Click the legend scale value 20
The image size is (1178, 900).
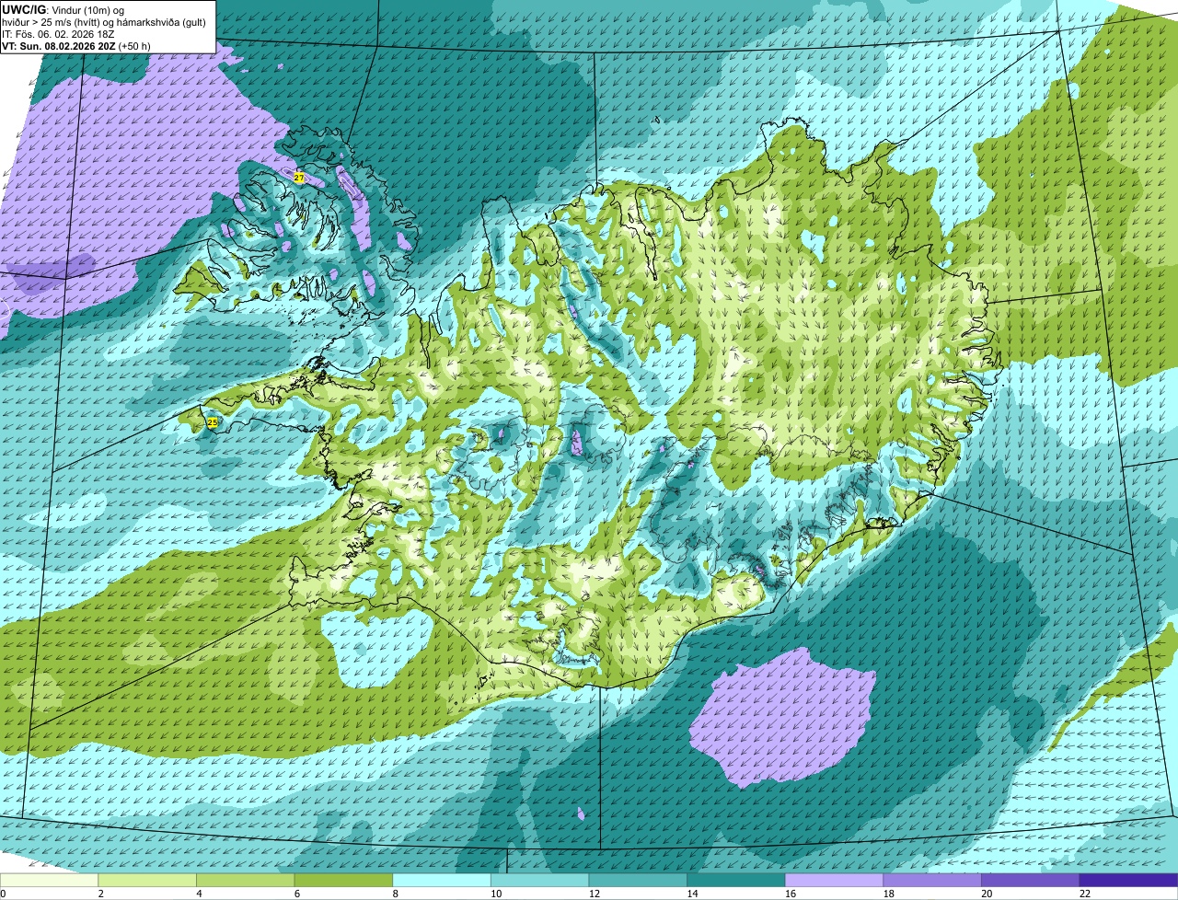click(987, 894)
